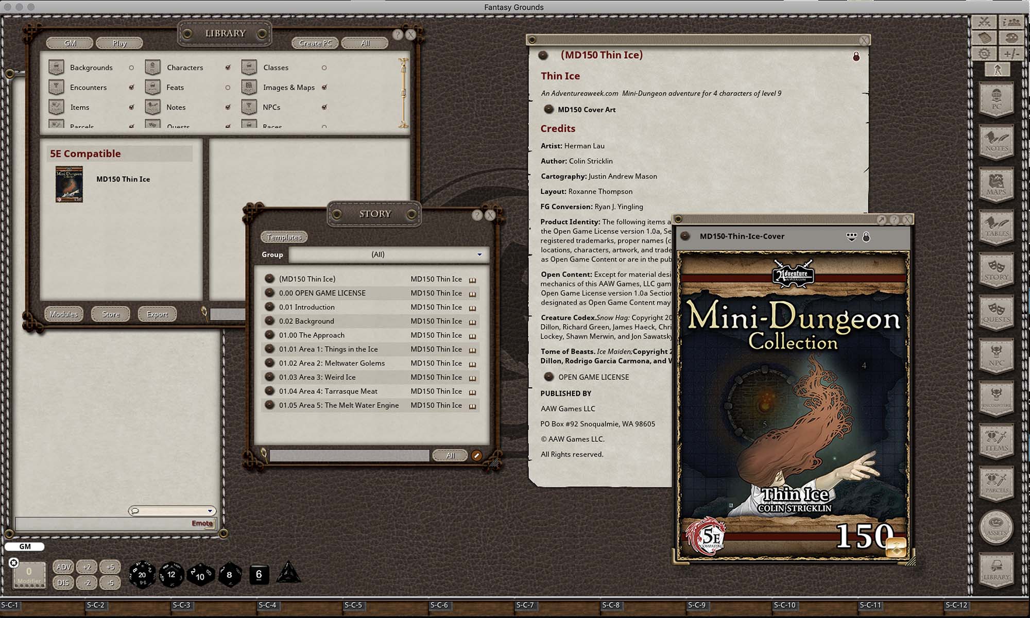Open the chat mode dropdown above Emote
This screenshot has height=618, width=1030.
click(x=172, y=511)
